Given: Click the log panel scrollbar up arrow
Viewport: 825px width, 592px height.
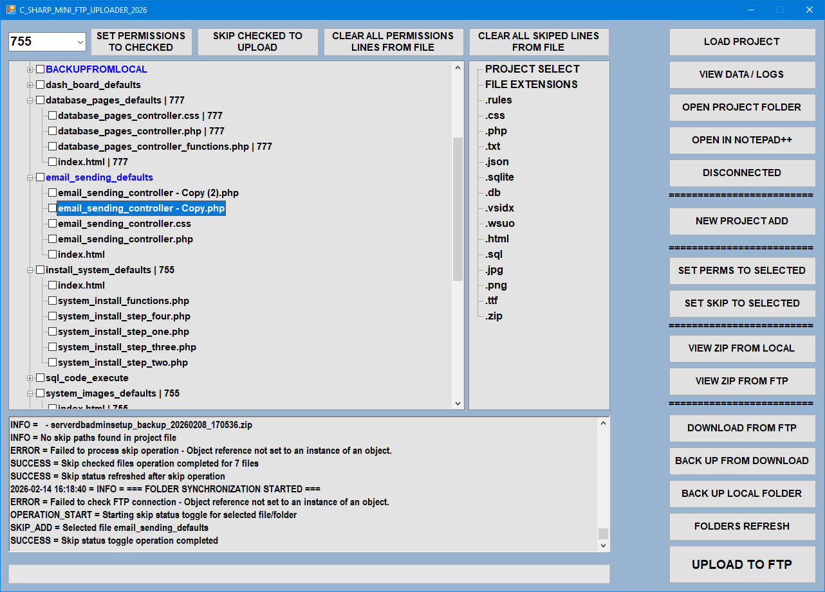Looking at the screenshot, I should pos(603,424).
